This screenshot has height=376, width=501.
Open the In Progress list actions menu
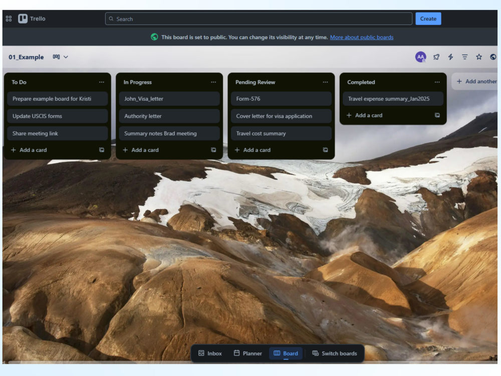(x=213, y=82)
